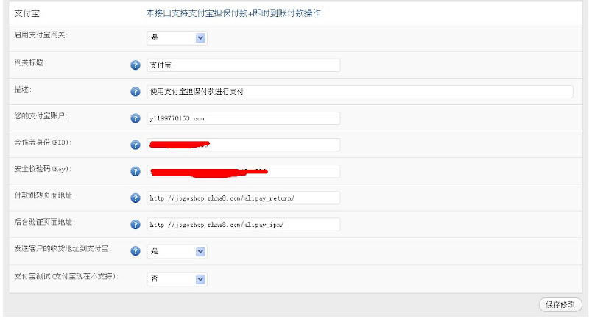589x321 pixels.
Task: Click the 支付宝 section heading
Action: tap(27, 13)
